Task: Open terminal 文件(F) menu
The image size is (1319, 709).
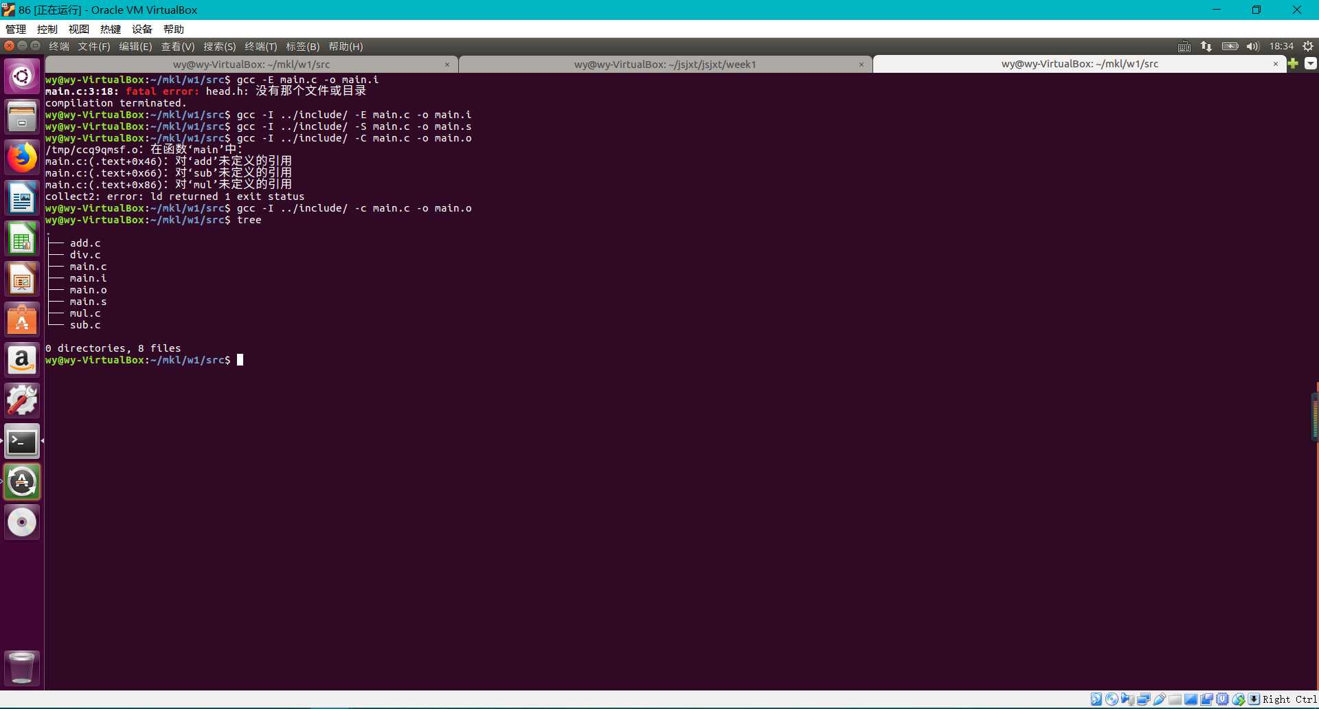Action: tap(94, 46)
